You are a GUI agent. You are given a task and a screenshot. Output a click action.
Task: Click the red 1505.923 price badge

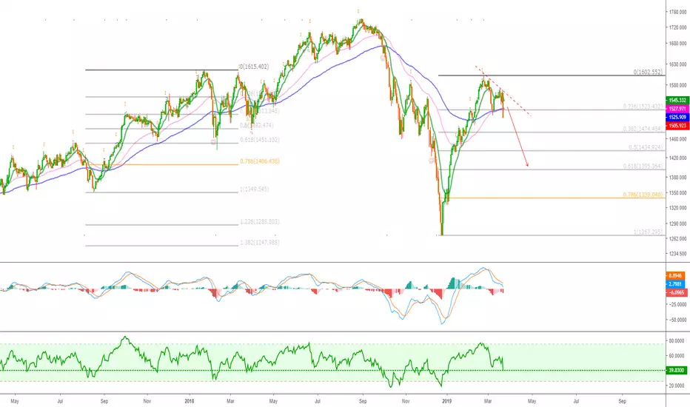pyautogui.click(x=677, y=126)
